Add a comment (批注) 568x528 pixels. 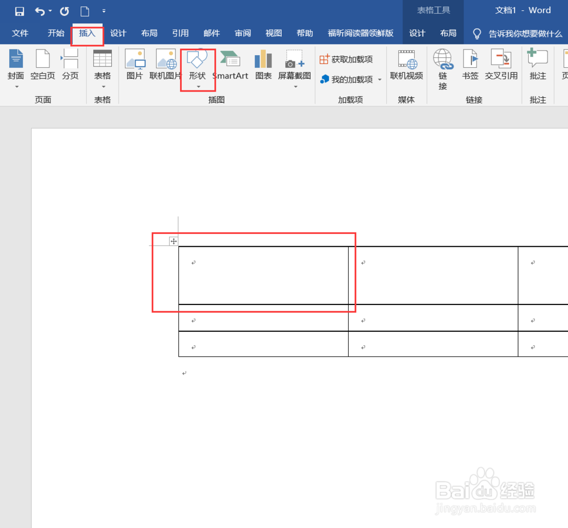537,64
